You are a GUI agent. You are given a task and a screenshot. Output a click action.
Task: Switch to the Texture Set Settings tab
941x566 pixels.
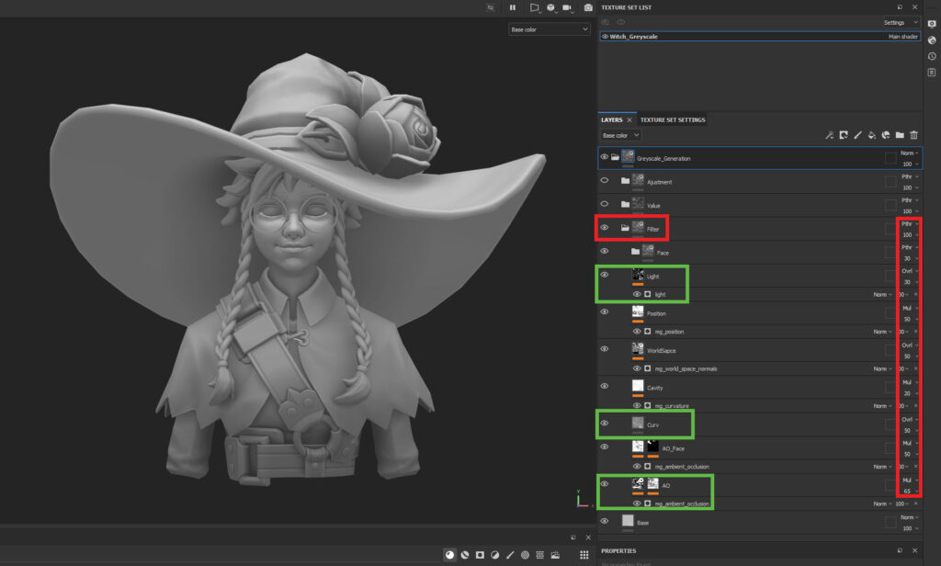[673, 119]
